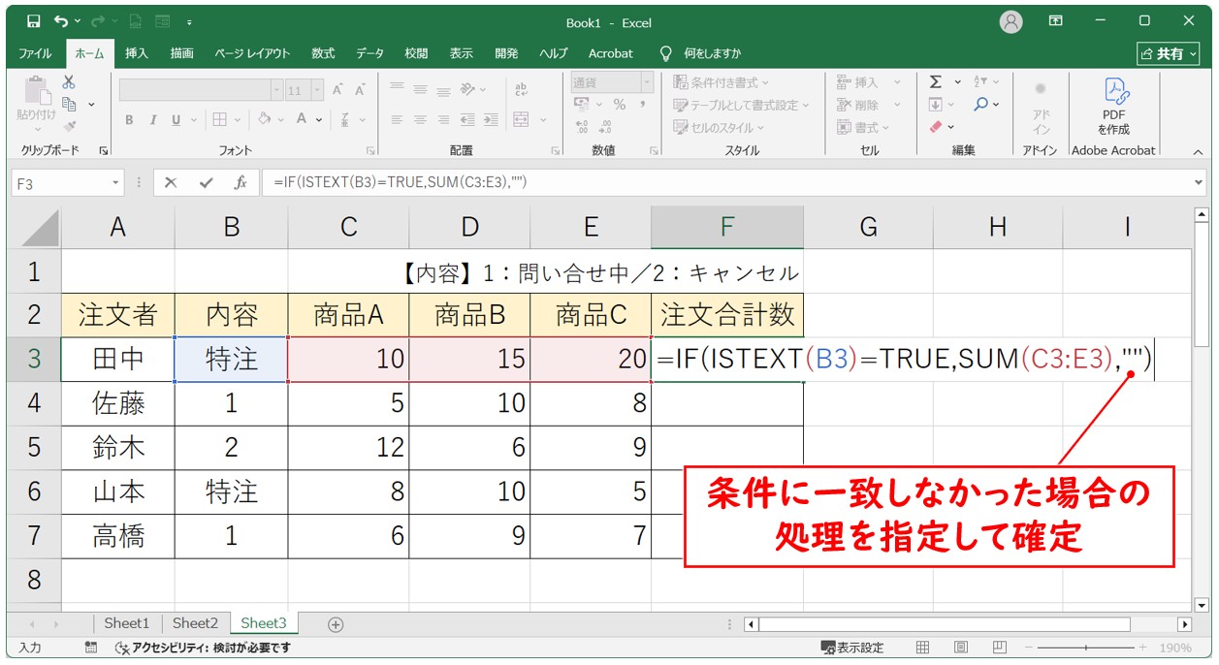Click the Save icon in title bar
This screenshot has width=1219, height=665.
pyautogui.click(x=34, y=21)
